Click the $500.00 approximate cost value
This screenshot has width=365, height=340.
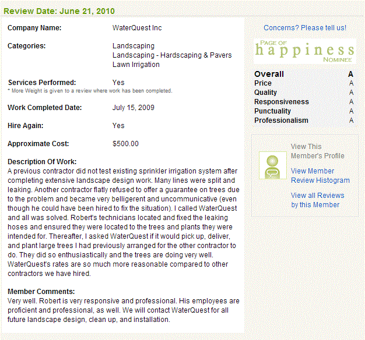pyautogui.click(x=125, y=144)
